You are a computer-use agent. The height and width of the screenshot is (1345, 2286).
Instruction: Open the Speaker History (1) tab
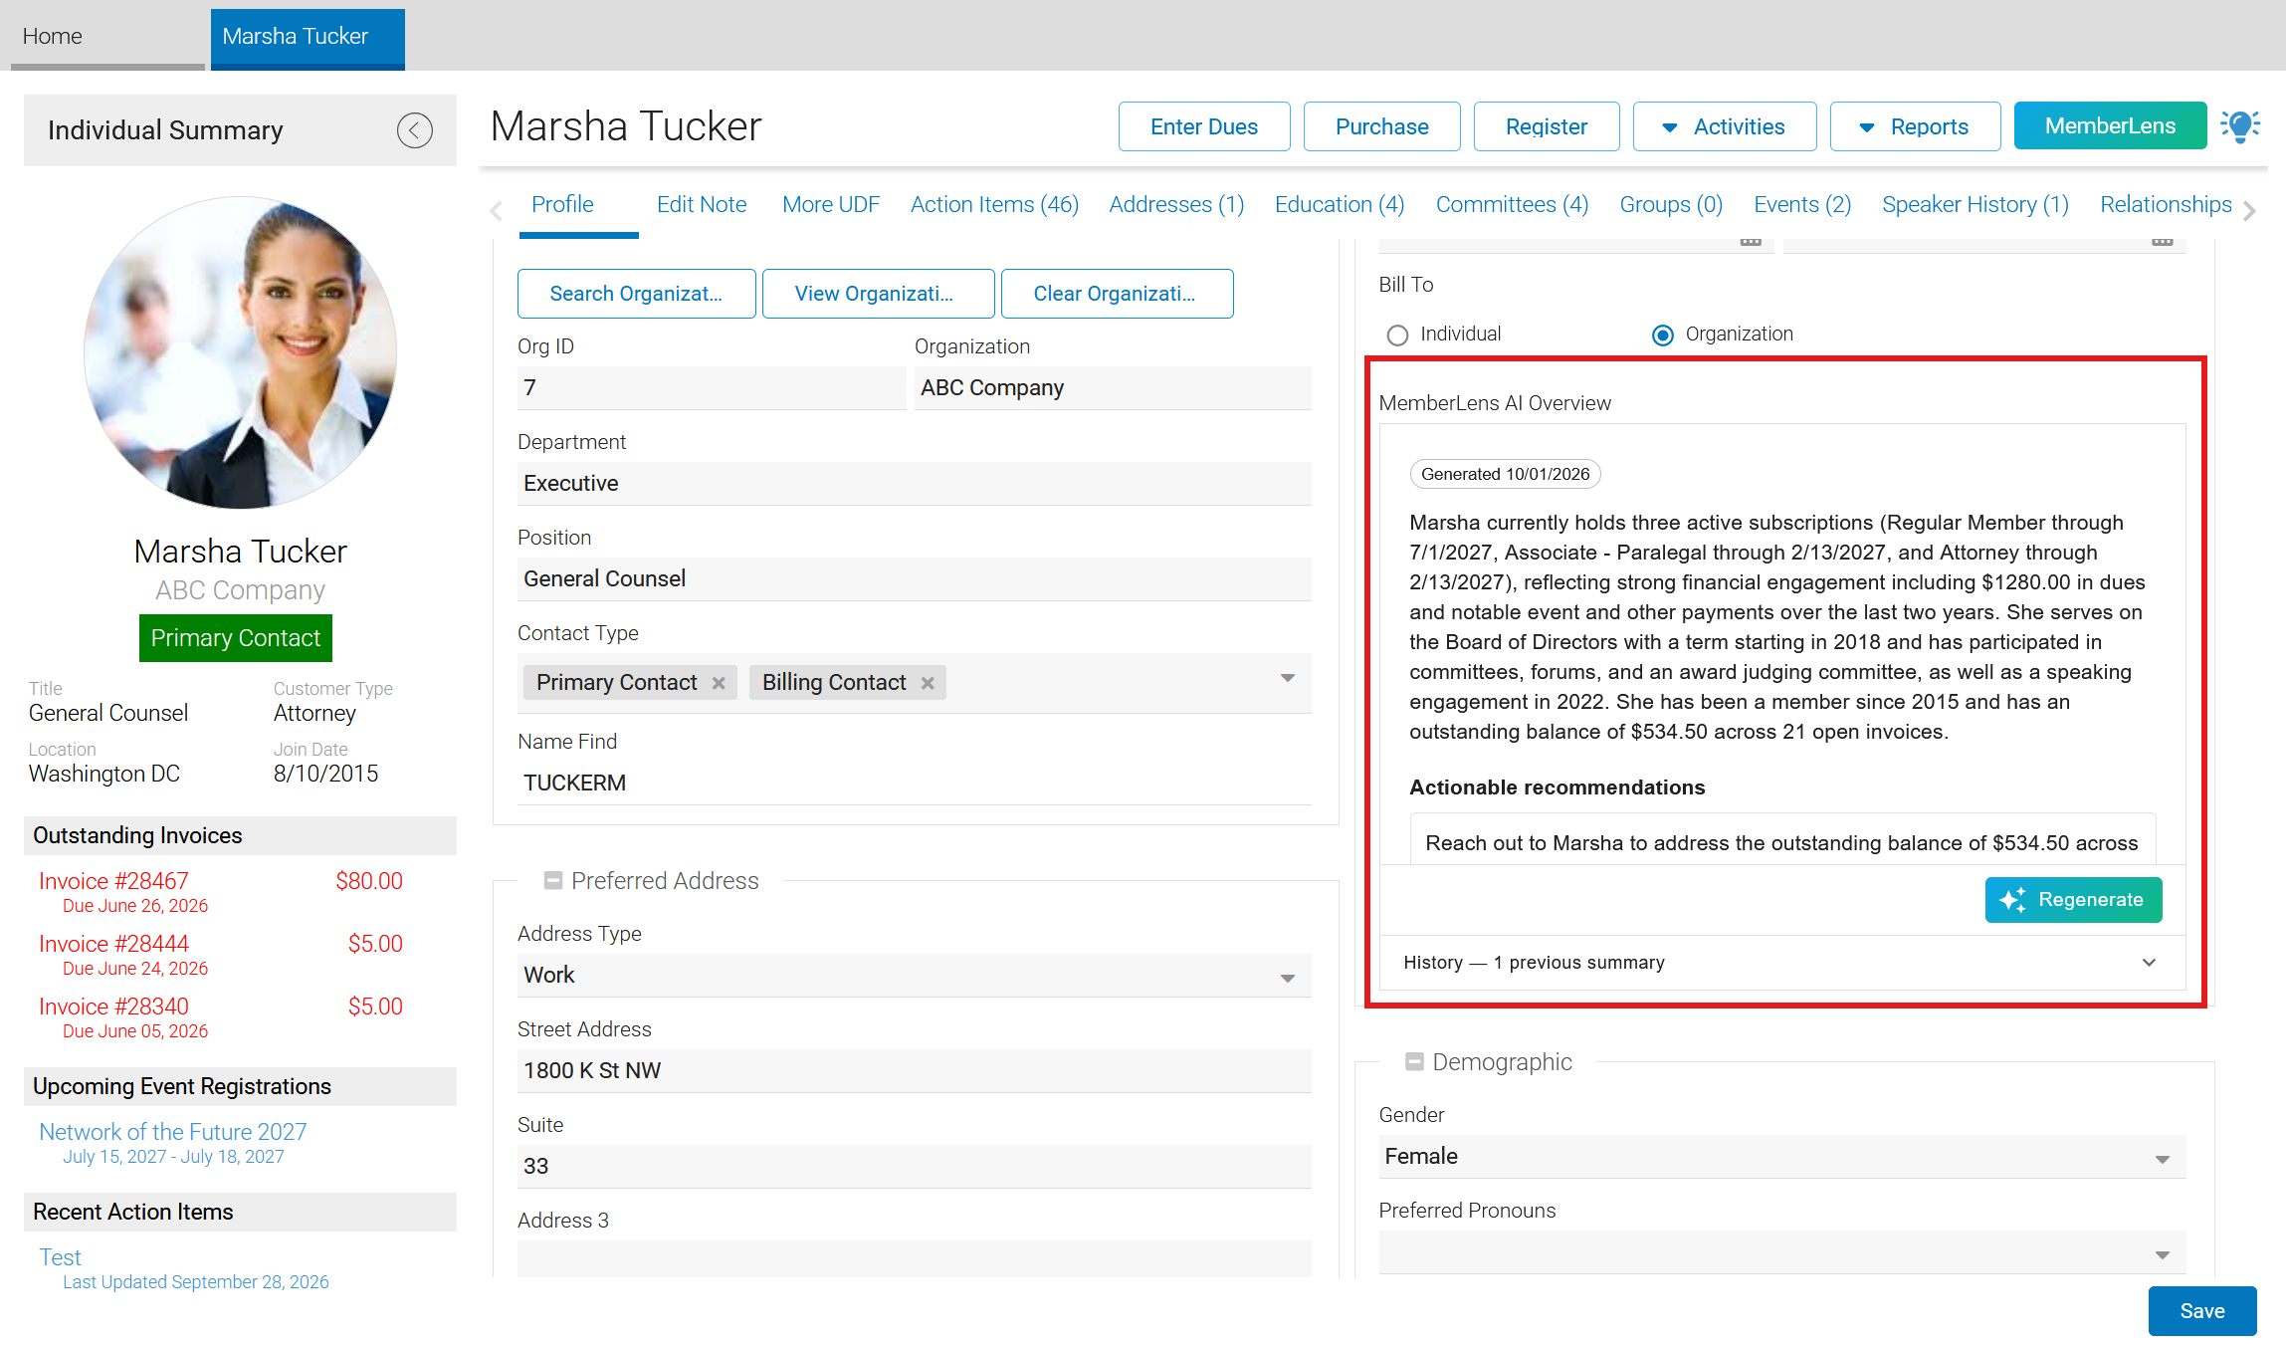click(1974, 204)
